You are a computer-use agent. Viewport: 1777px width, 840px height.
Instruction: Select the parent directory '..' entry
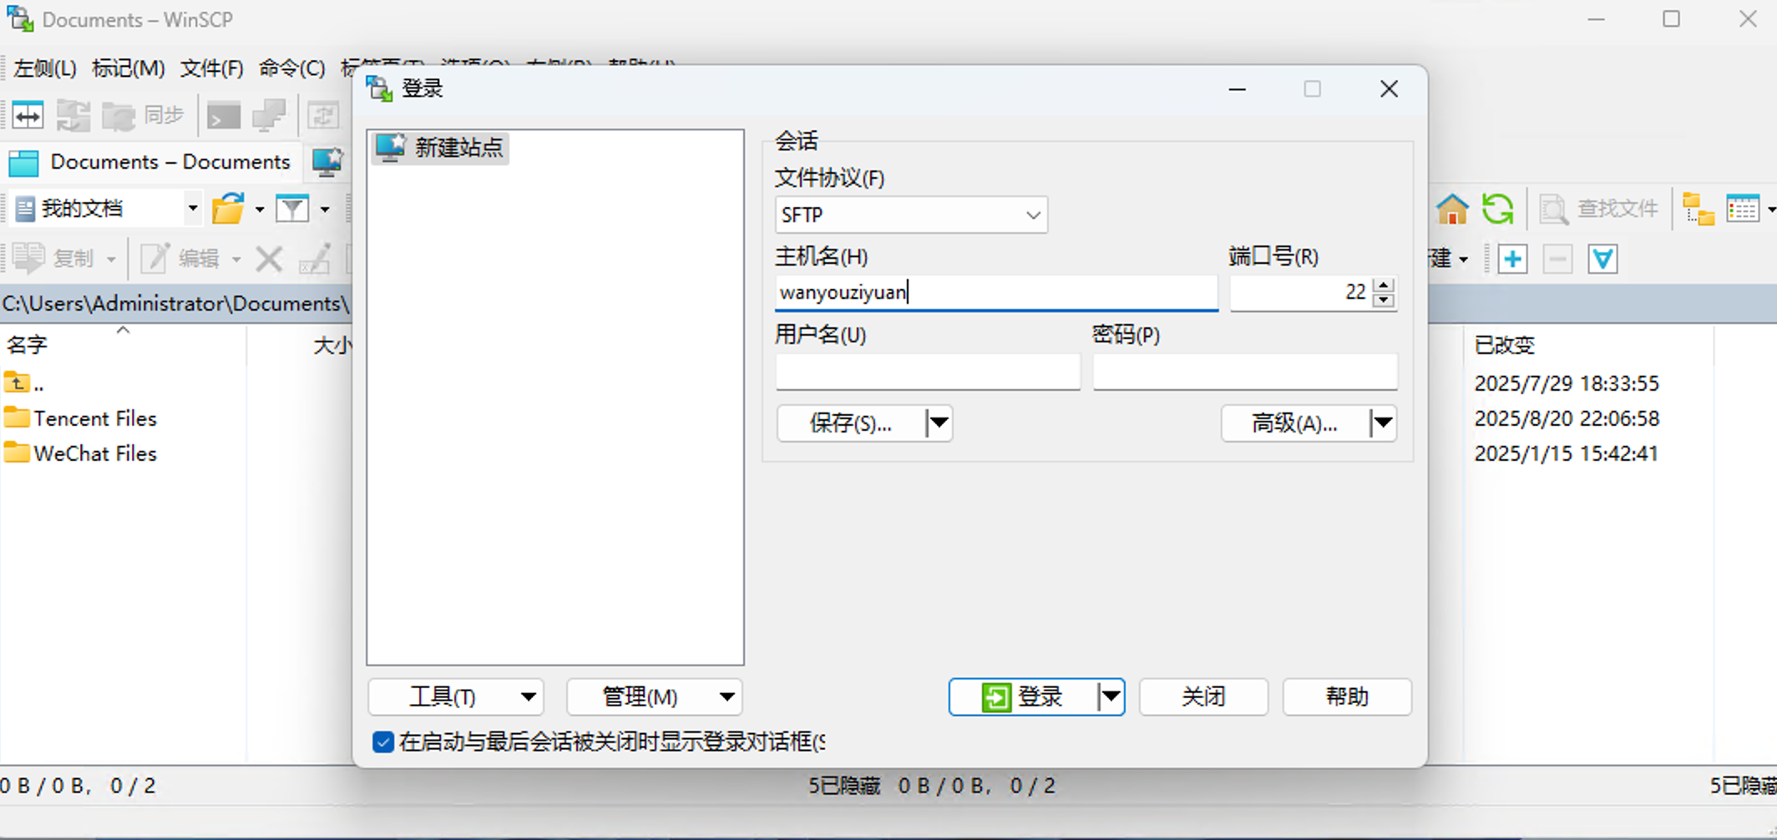point(25,384)
